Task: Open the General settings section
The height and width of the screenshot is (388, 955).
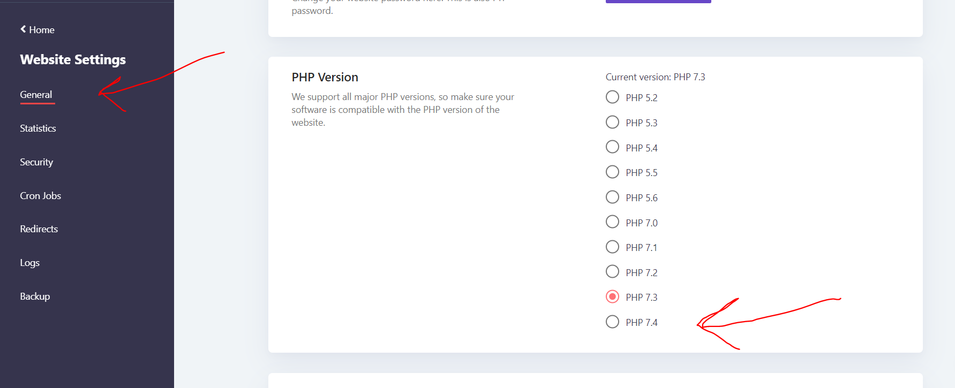Action: point(36,95)
